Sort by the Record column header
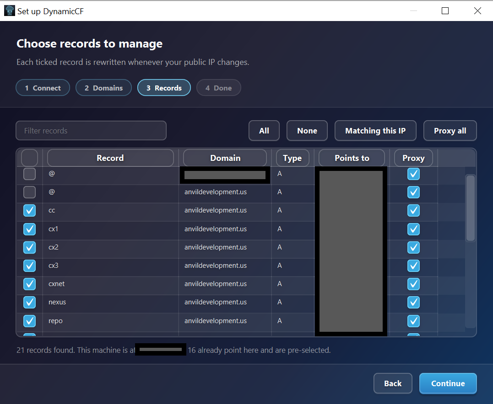 point(110,158)
